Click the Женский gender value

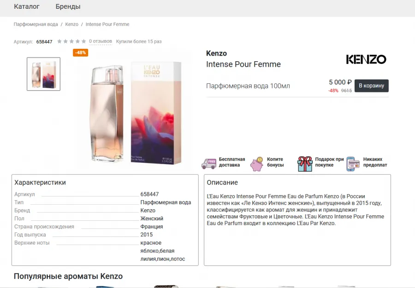click(152, 219)
